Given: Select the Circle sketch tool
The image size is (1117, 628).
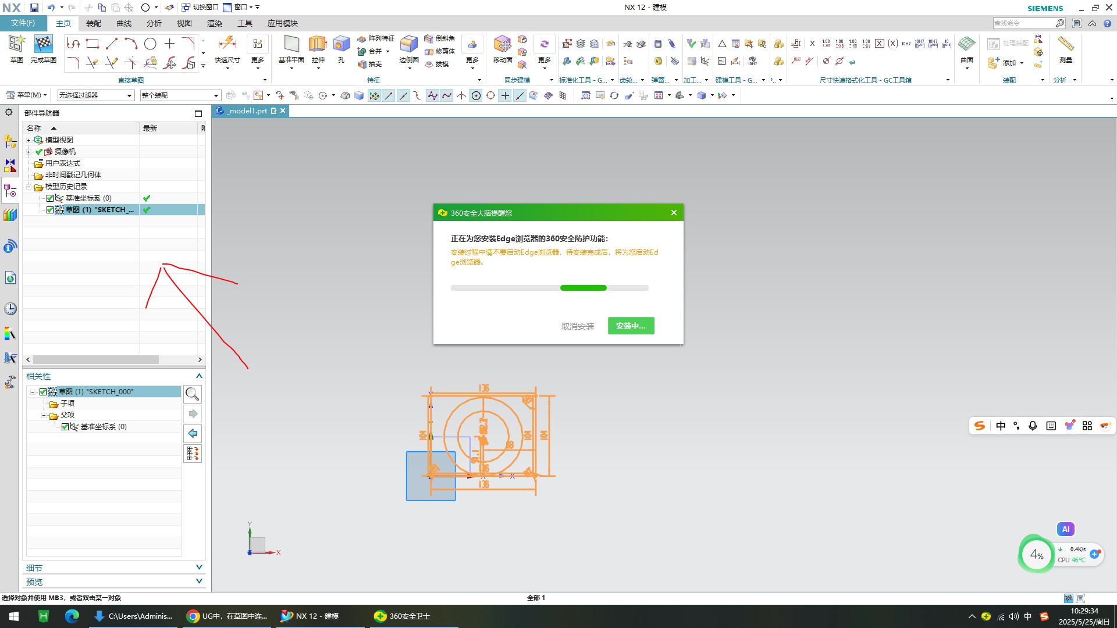Looking at the screenshot, I should tap(150, 44).
